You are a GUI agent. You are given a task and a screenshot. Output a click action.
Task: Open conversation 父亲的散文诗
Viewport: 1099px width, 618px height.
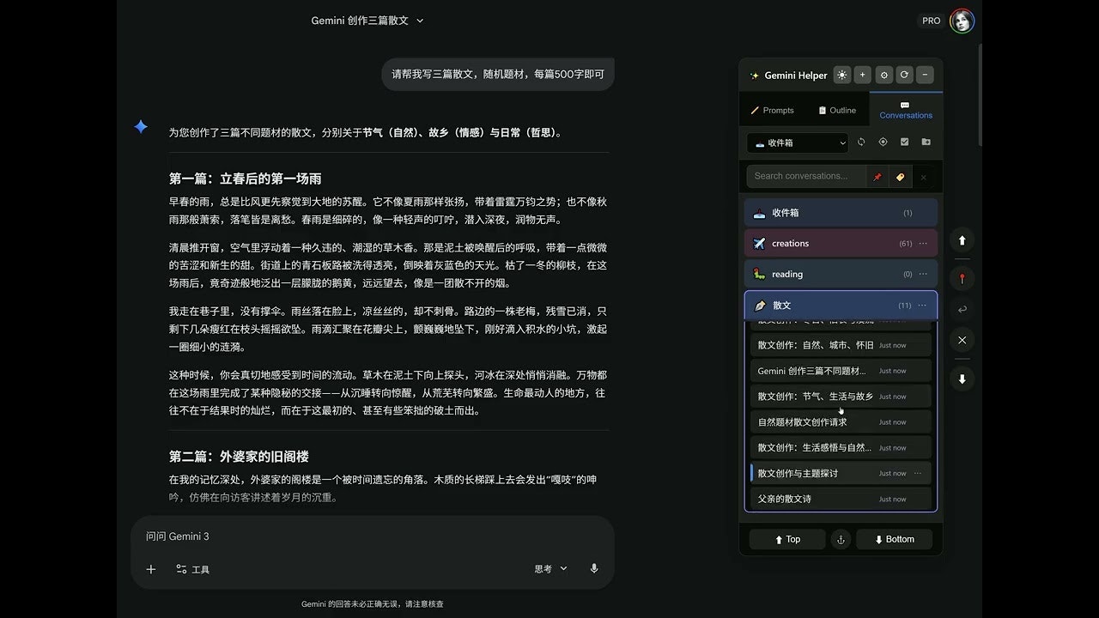841,499
